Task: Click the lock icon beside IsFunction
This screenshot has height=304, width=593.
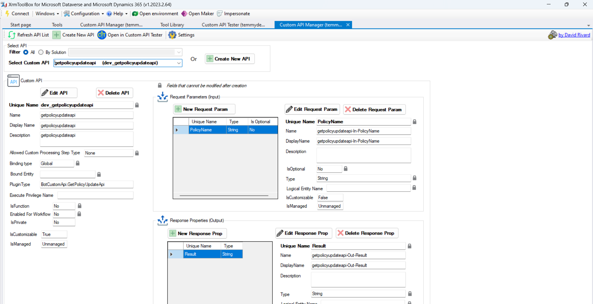Action: pyautogui.click(x=80, y=206)
